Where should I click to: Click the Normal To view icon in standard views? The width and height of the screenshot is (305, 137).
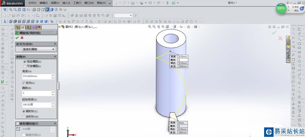coord(5,21)
